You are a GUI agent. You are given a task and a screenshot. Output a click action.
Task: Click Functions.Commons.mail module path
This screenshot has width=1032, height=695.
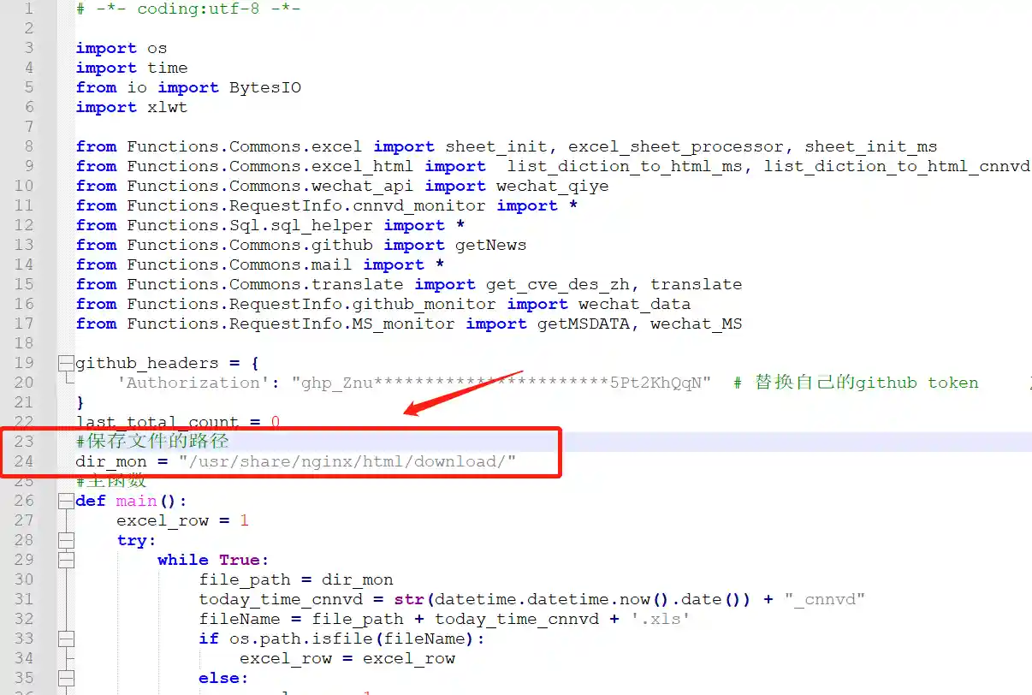coord(240,265)
